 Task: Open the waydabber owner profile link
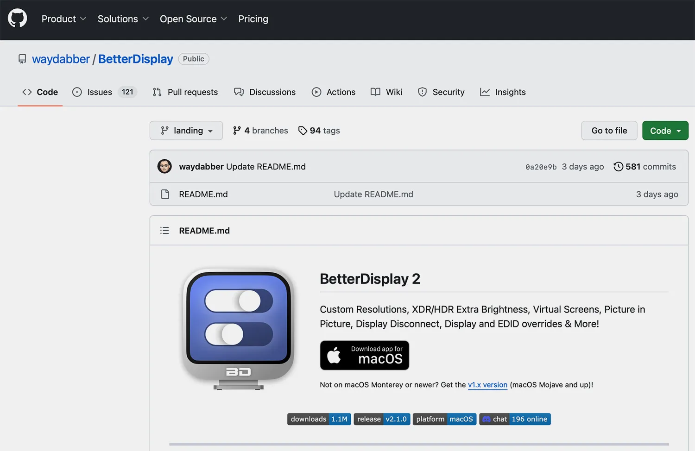click(x=61, y=59)
